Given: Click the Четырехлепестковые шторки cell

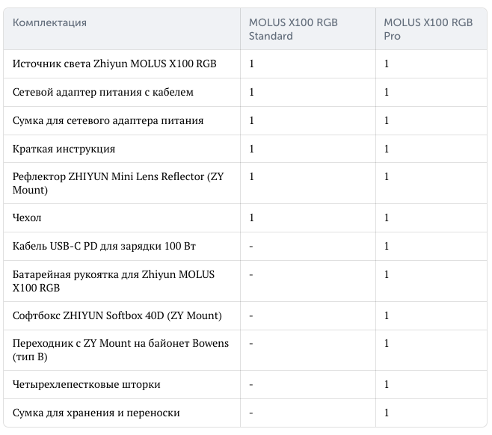Looking at the screenshot, I should coord(122,384).
